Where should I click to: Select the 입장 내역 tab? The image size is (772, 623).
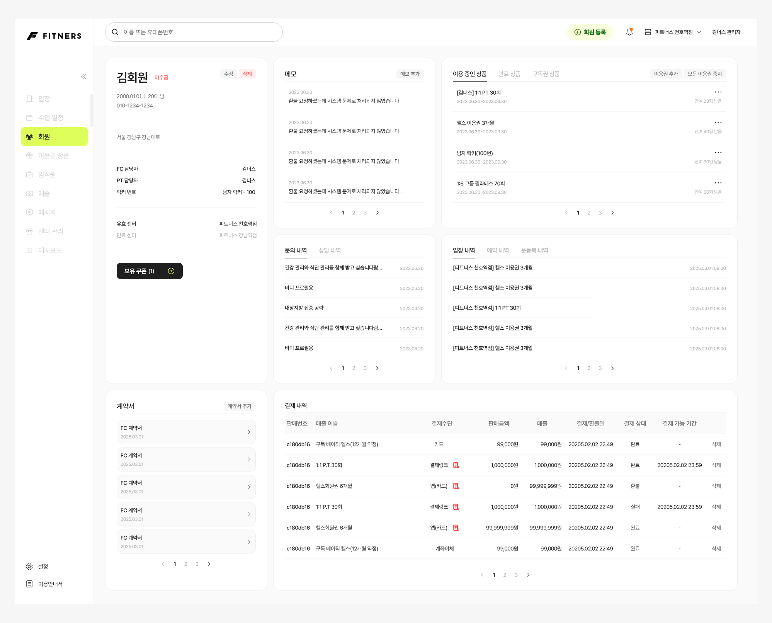[464, 250]
